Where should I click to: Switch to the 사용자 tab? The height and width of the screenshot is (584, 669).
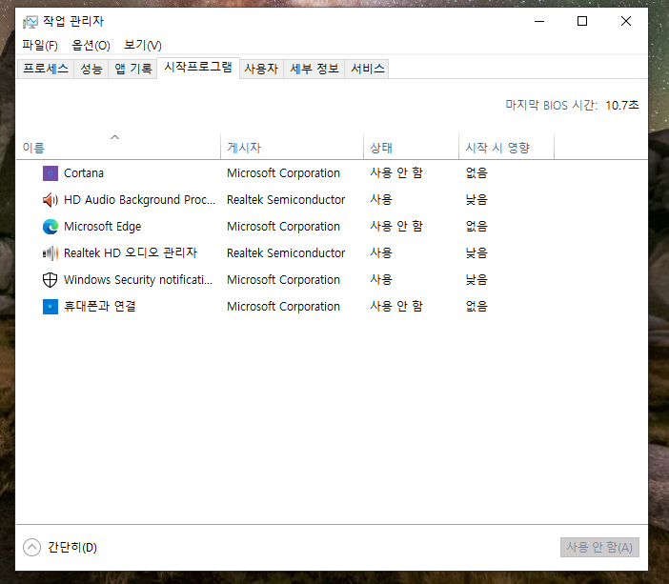[261, 69]
